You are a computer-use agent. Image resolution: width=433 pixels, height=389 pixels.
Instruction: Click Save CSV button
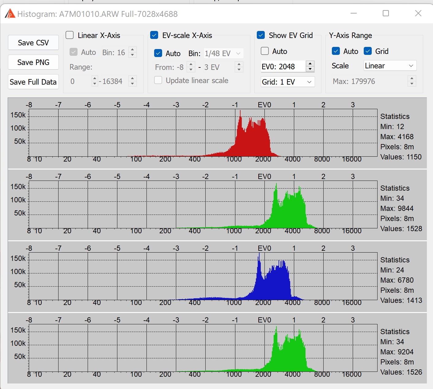[33, 43]
